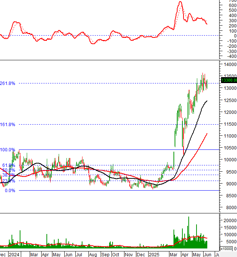This screenshot has height=257, width=237.
Task: Click the 14000 price axis value
Action: [x=230, y=65]
